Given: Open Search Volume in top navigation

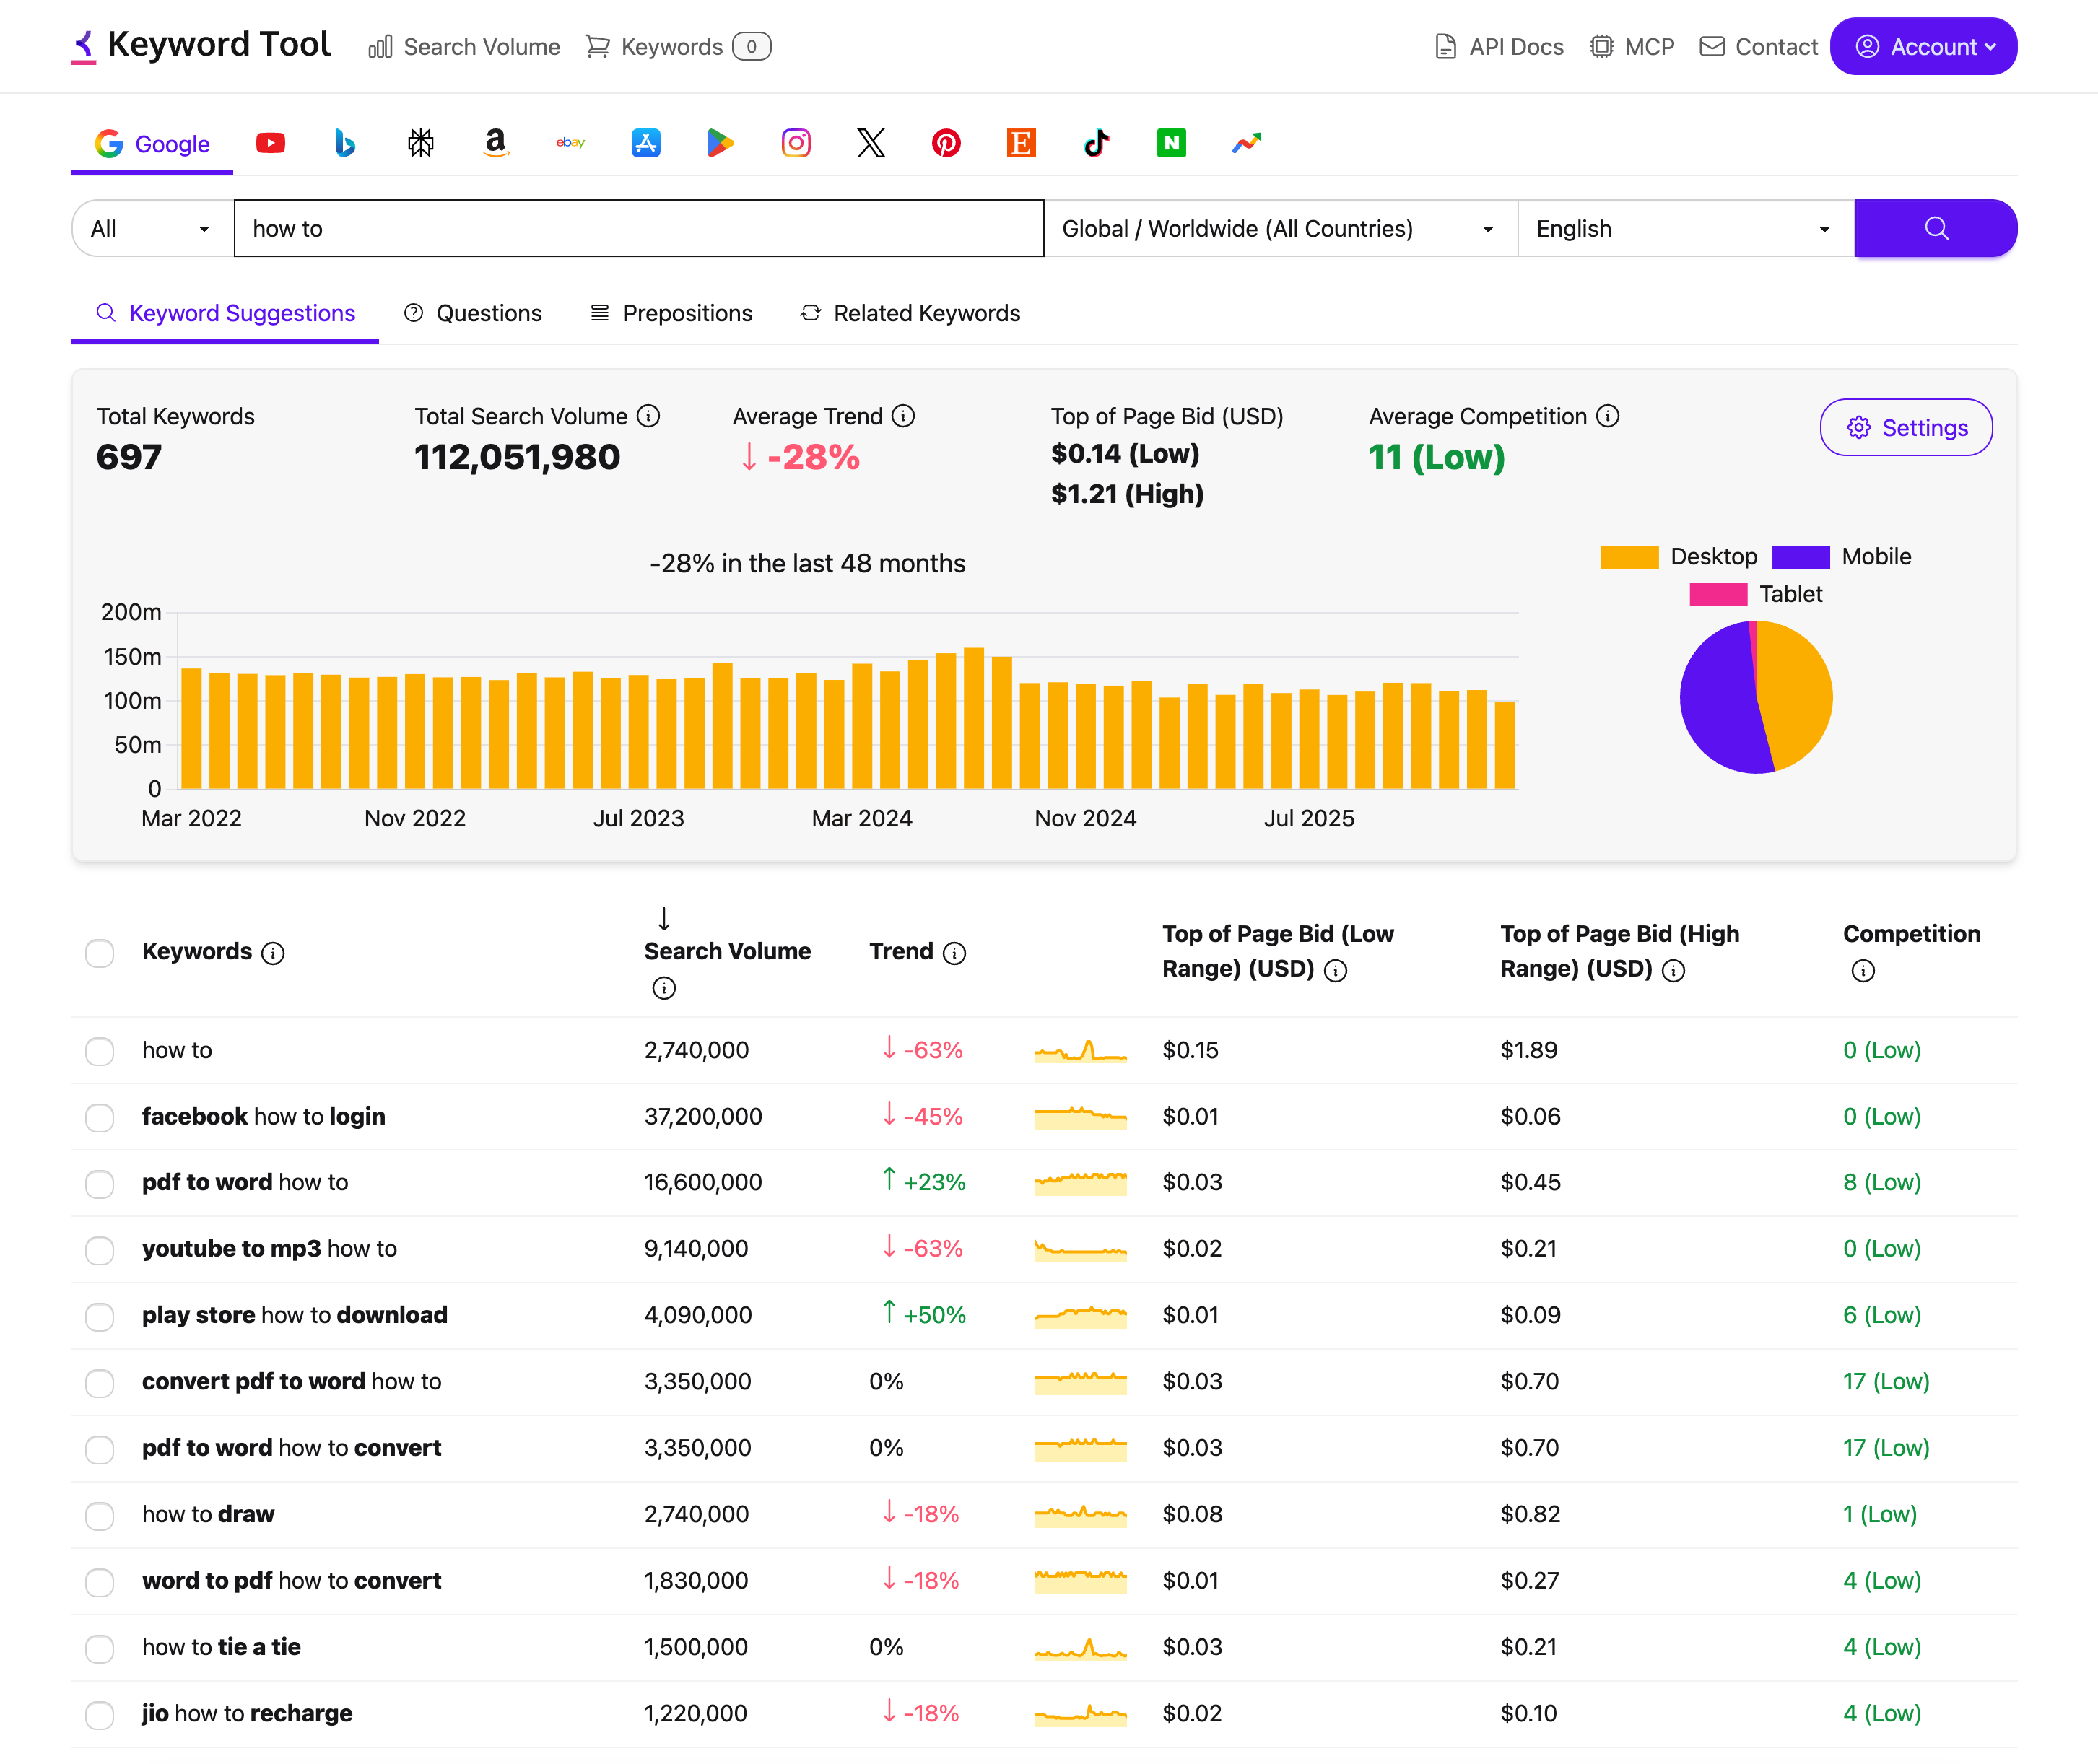Looking at the screenshot, I should [464, 46].
